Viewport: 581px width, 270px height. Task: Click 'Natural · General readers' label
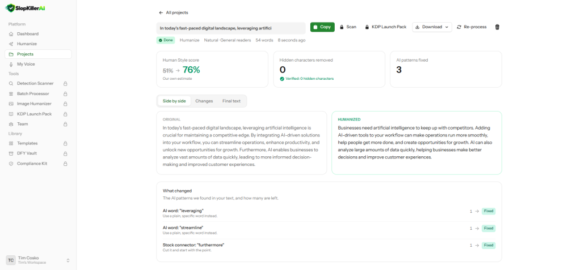coord(228,40)
